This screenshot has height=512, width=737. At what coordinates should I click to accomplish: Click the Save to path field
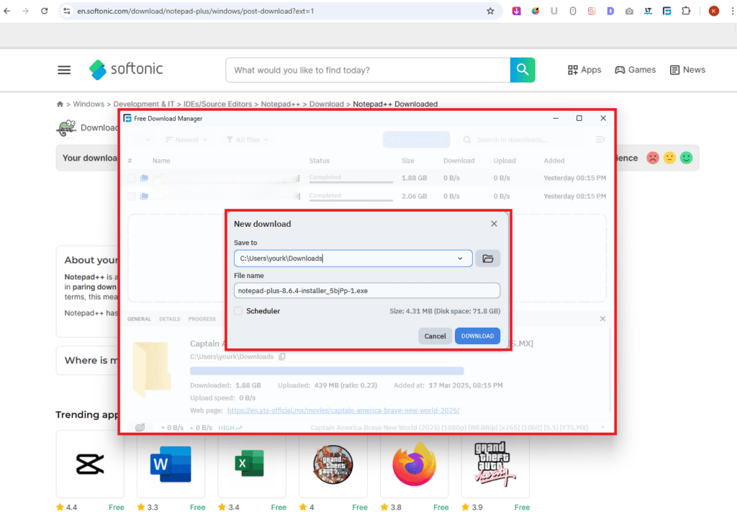[x=353, y=259]
